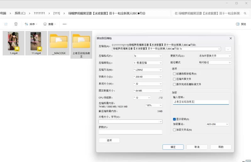
Task: Expand the 压缩格式 7z dropdown
Action: (x=147, y=56)
